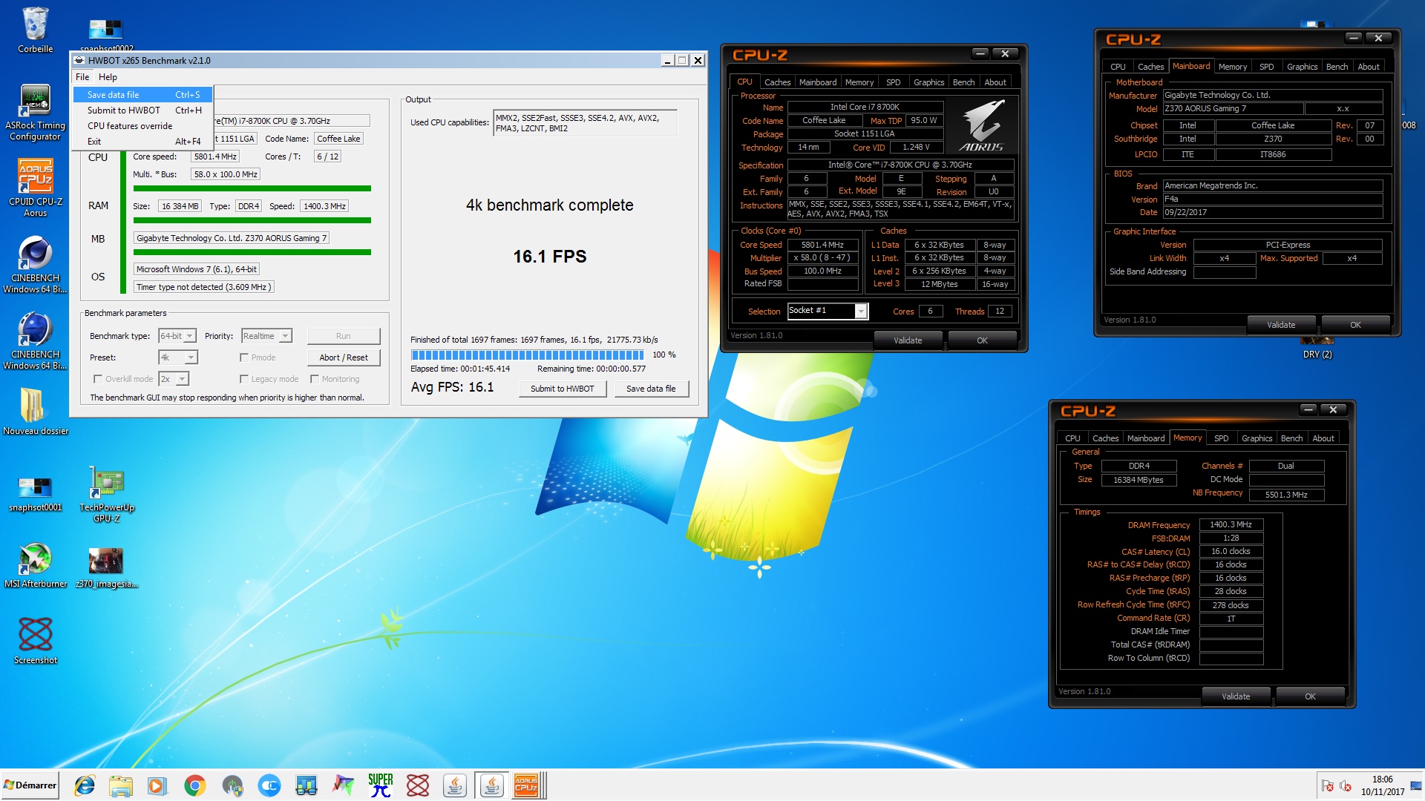Open the Corbeille recycle bin icon
Image resolution: width=1425 pixels, height=801 pixels.
[35, 30]
